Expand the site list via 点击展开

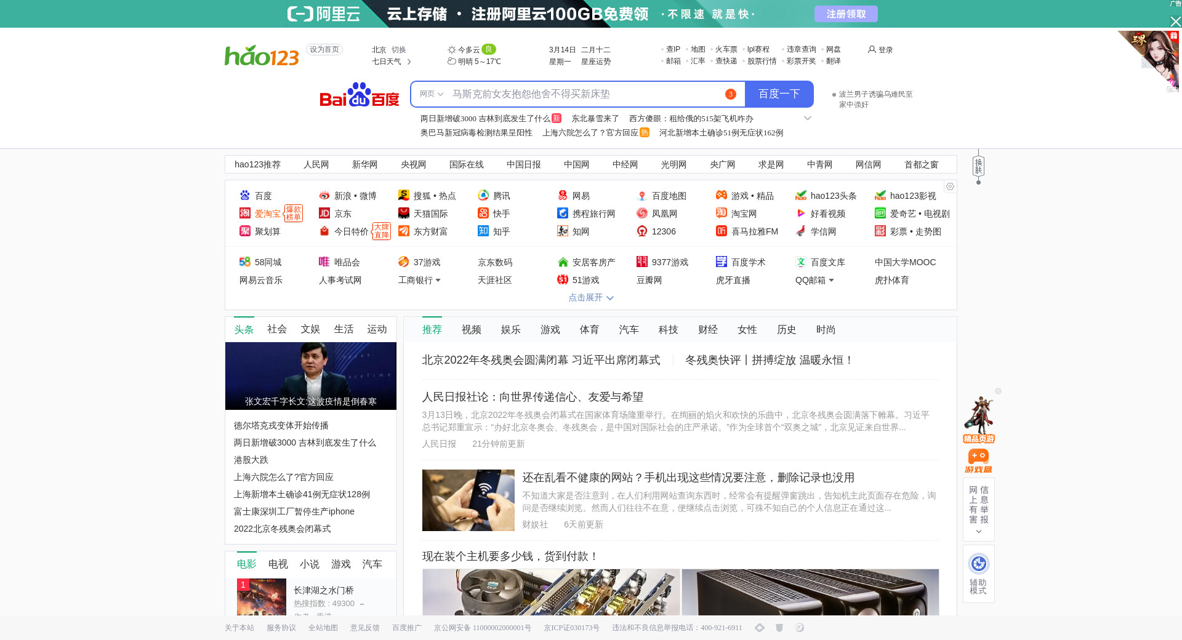(x=590, y=298)
